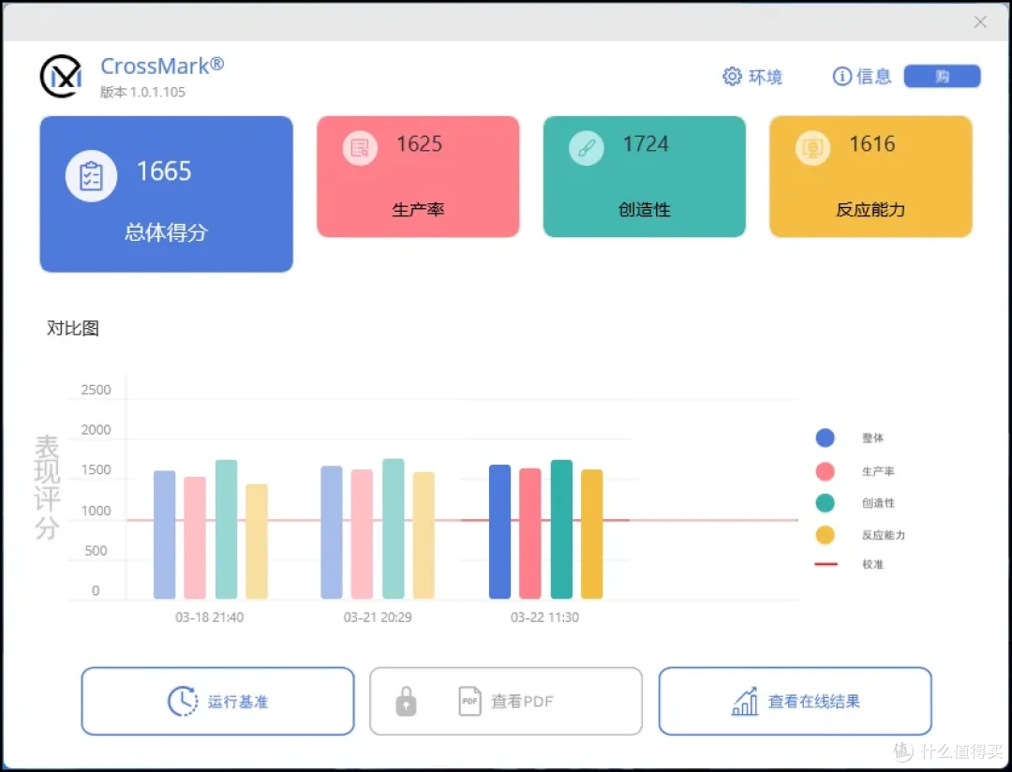Image resolution: width=1012 pixels, height=772 pixels.
Task: Click the PDF file icon
Action: click(469, 701)
